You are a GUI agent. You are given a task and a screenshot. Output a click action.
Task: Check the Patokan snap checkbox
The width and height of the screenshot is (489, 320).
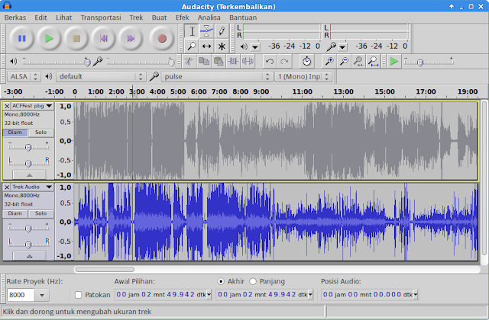[79, 295]
